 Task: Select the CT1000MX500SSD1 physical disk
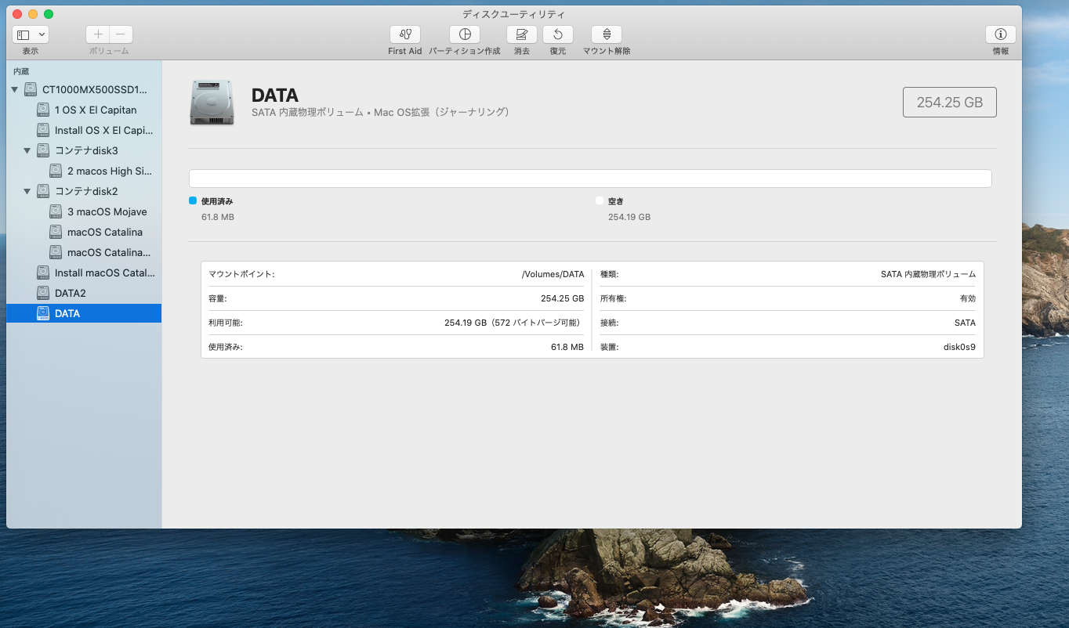tap(84, 89)
